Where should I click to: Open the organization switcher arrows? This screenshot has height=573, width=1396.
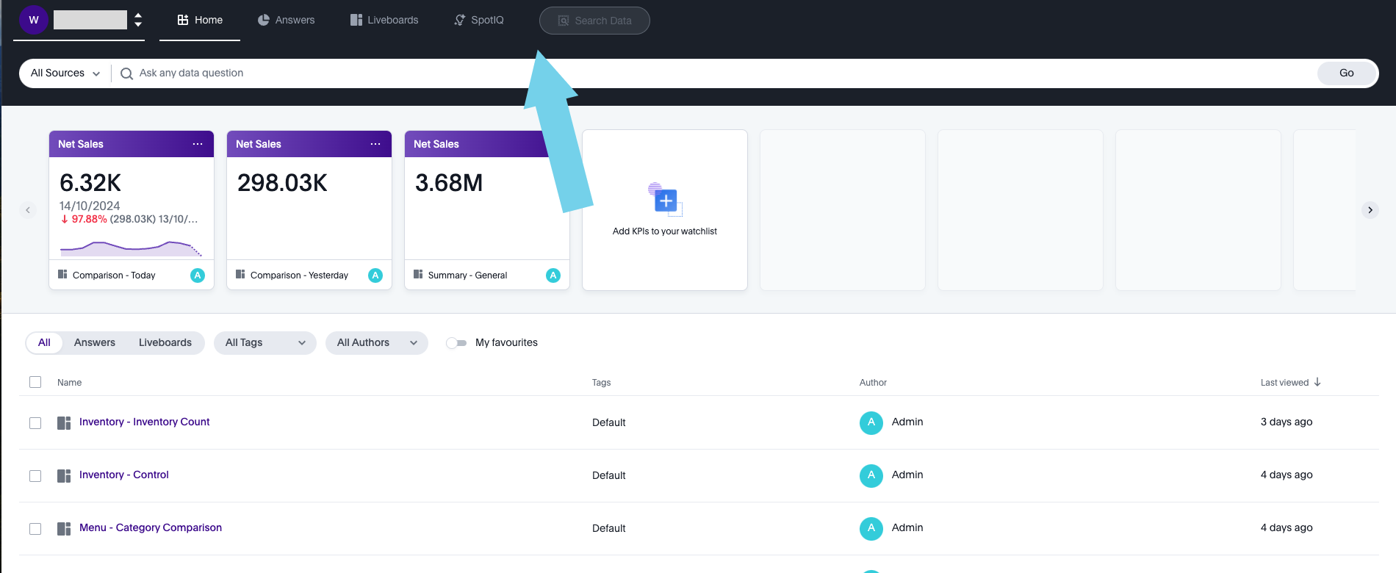click(x=138, y=20)
